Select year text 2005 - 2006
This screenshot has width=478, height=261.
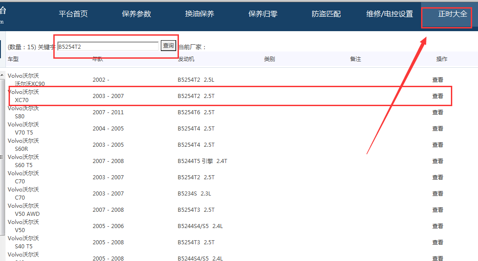pyautogui.click(x=108, y=226)
